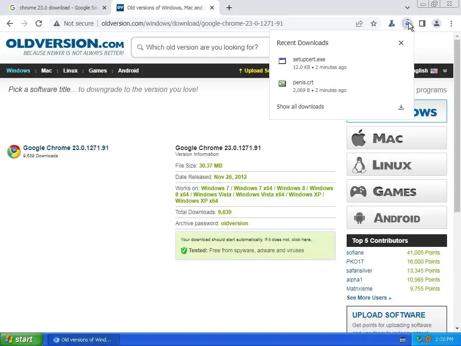This screenshot has width=461, height=346.
Task: Click the search magnifier icon
Action: [140, 47]
